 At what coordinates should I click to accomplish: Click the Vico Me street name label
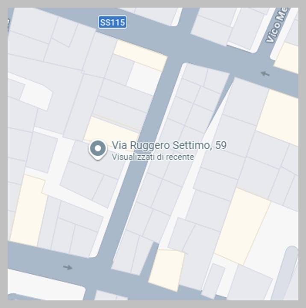pos(277,24)
